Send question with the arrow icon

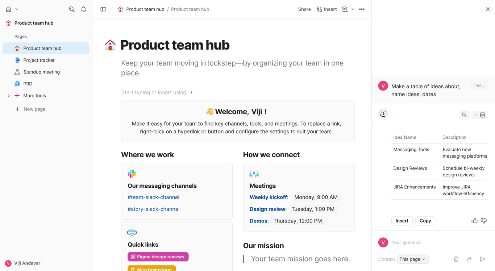coord(482,259)
